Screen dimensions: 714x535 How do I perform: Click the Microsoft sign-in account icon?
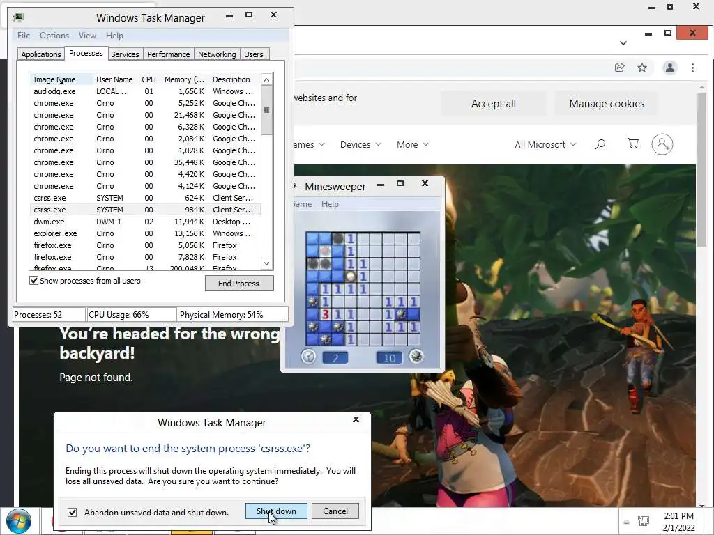click(x=662, y=144)
